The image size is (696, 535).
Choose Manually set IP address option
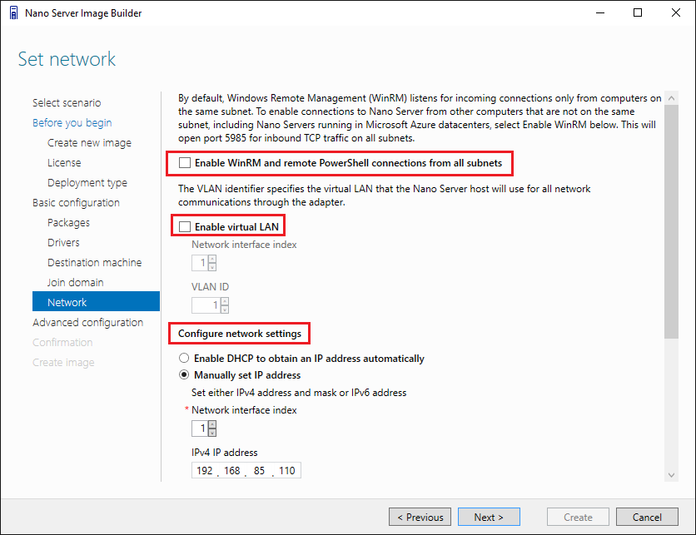pos(184,375)
